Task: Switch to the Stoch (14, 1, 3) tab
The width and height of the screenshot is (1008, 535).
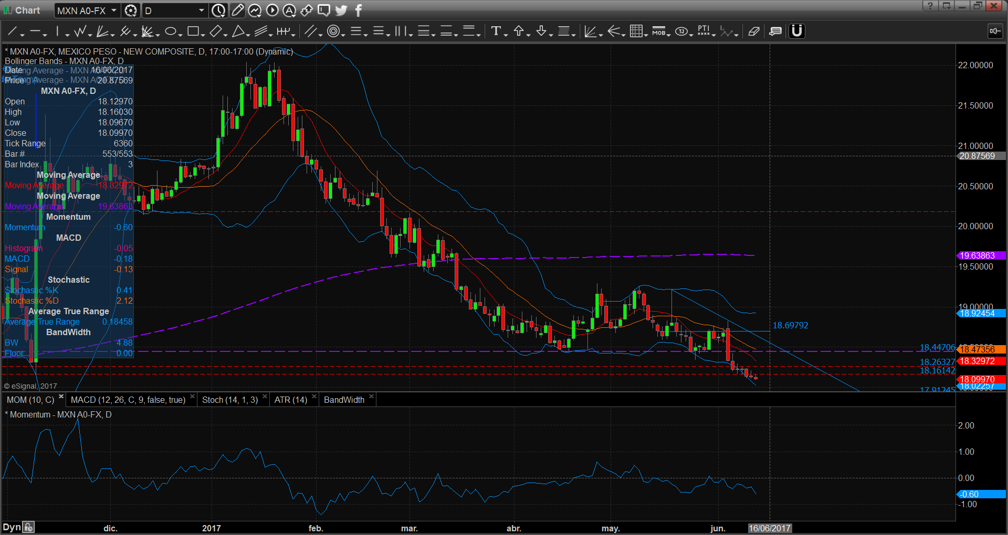Action: 230,400
